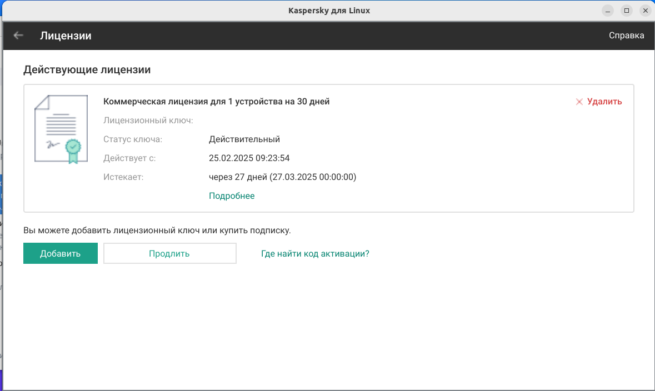Close the Kaspersky для Linux window
This screenshot has height=391, width=655.
[x=646, y=11]
